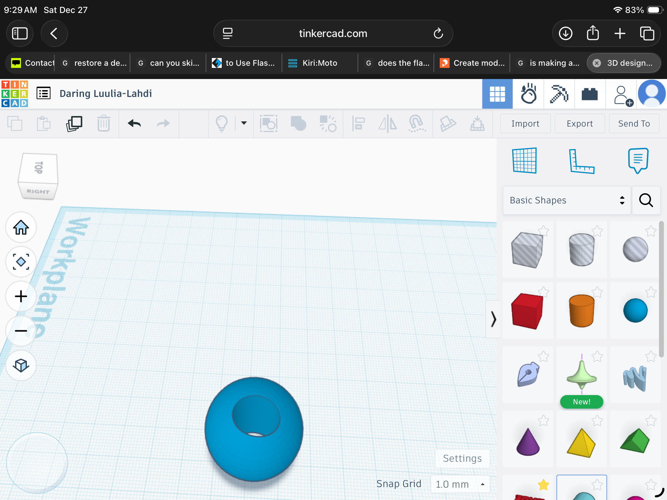Click the Ungroup shapes icon

pyautogui.click(x=328, y=124)
